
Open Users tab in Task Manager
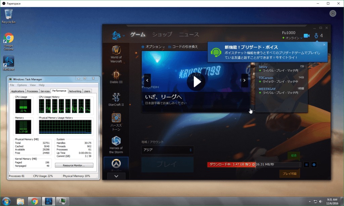pyautogui.click(x=87, y=91)
